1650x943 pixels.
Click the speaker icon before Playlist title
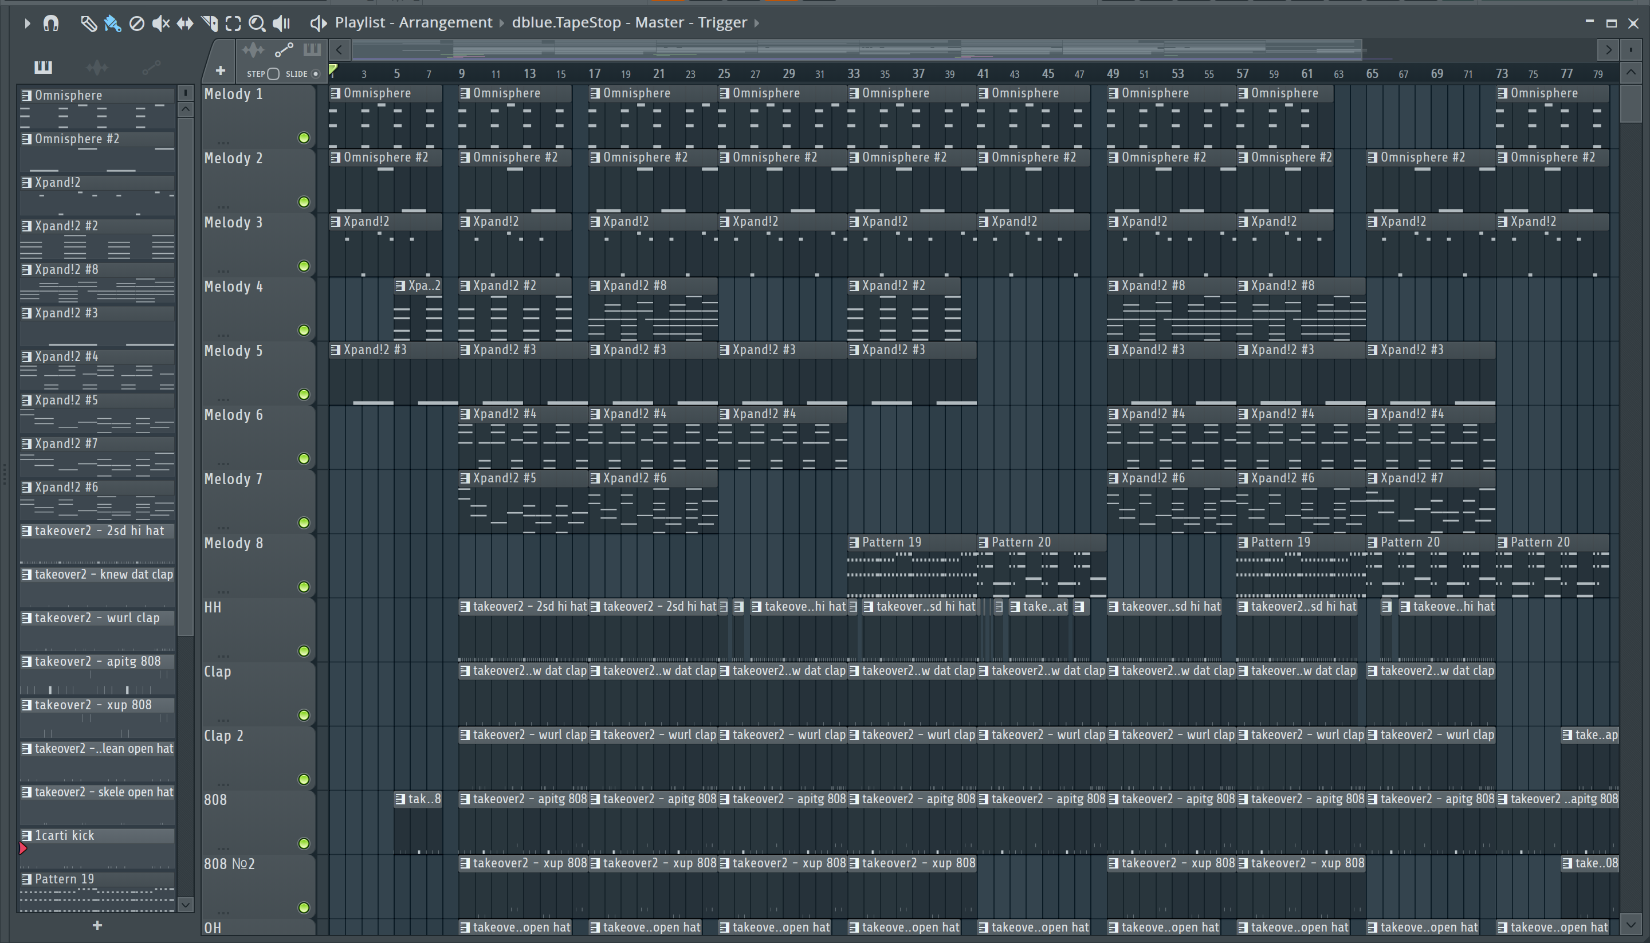tap(318, 23)
